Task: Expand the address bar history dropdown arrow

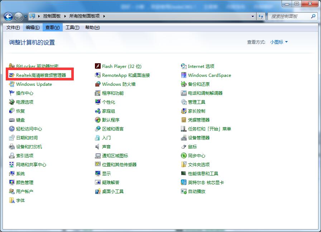Action: coord(253,16)
